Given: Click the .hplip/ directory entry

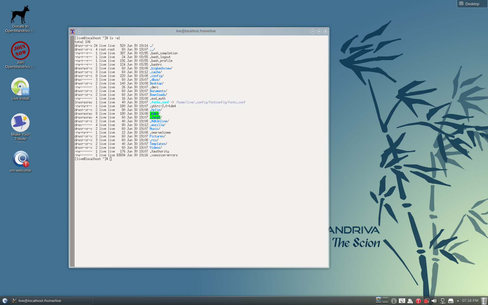Looking at the screenshot, I should 156,110.
